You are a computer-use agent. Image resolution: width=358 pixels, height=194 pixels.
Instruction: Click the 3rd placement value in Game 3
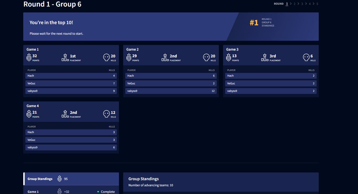[x=273, y=56]
